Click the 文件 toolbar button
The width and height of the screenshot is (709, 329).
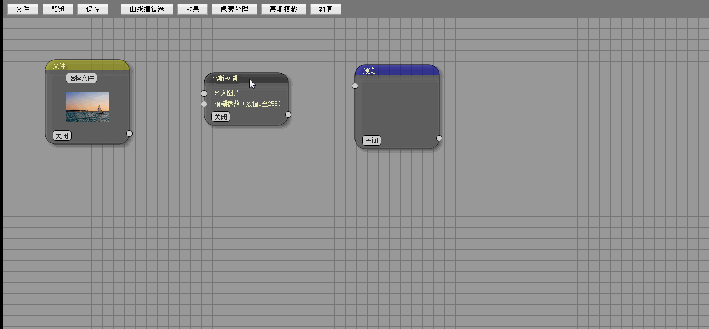23,9
